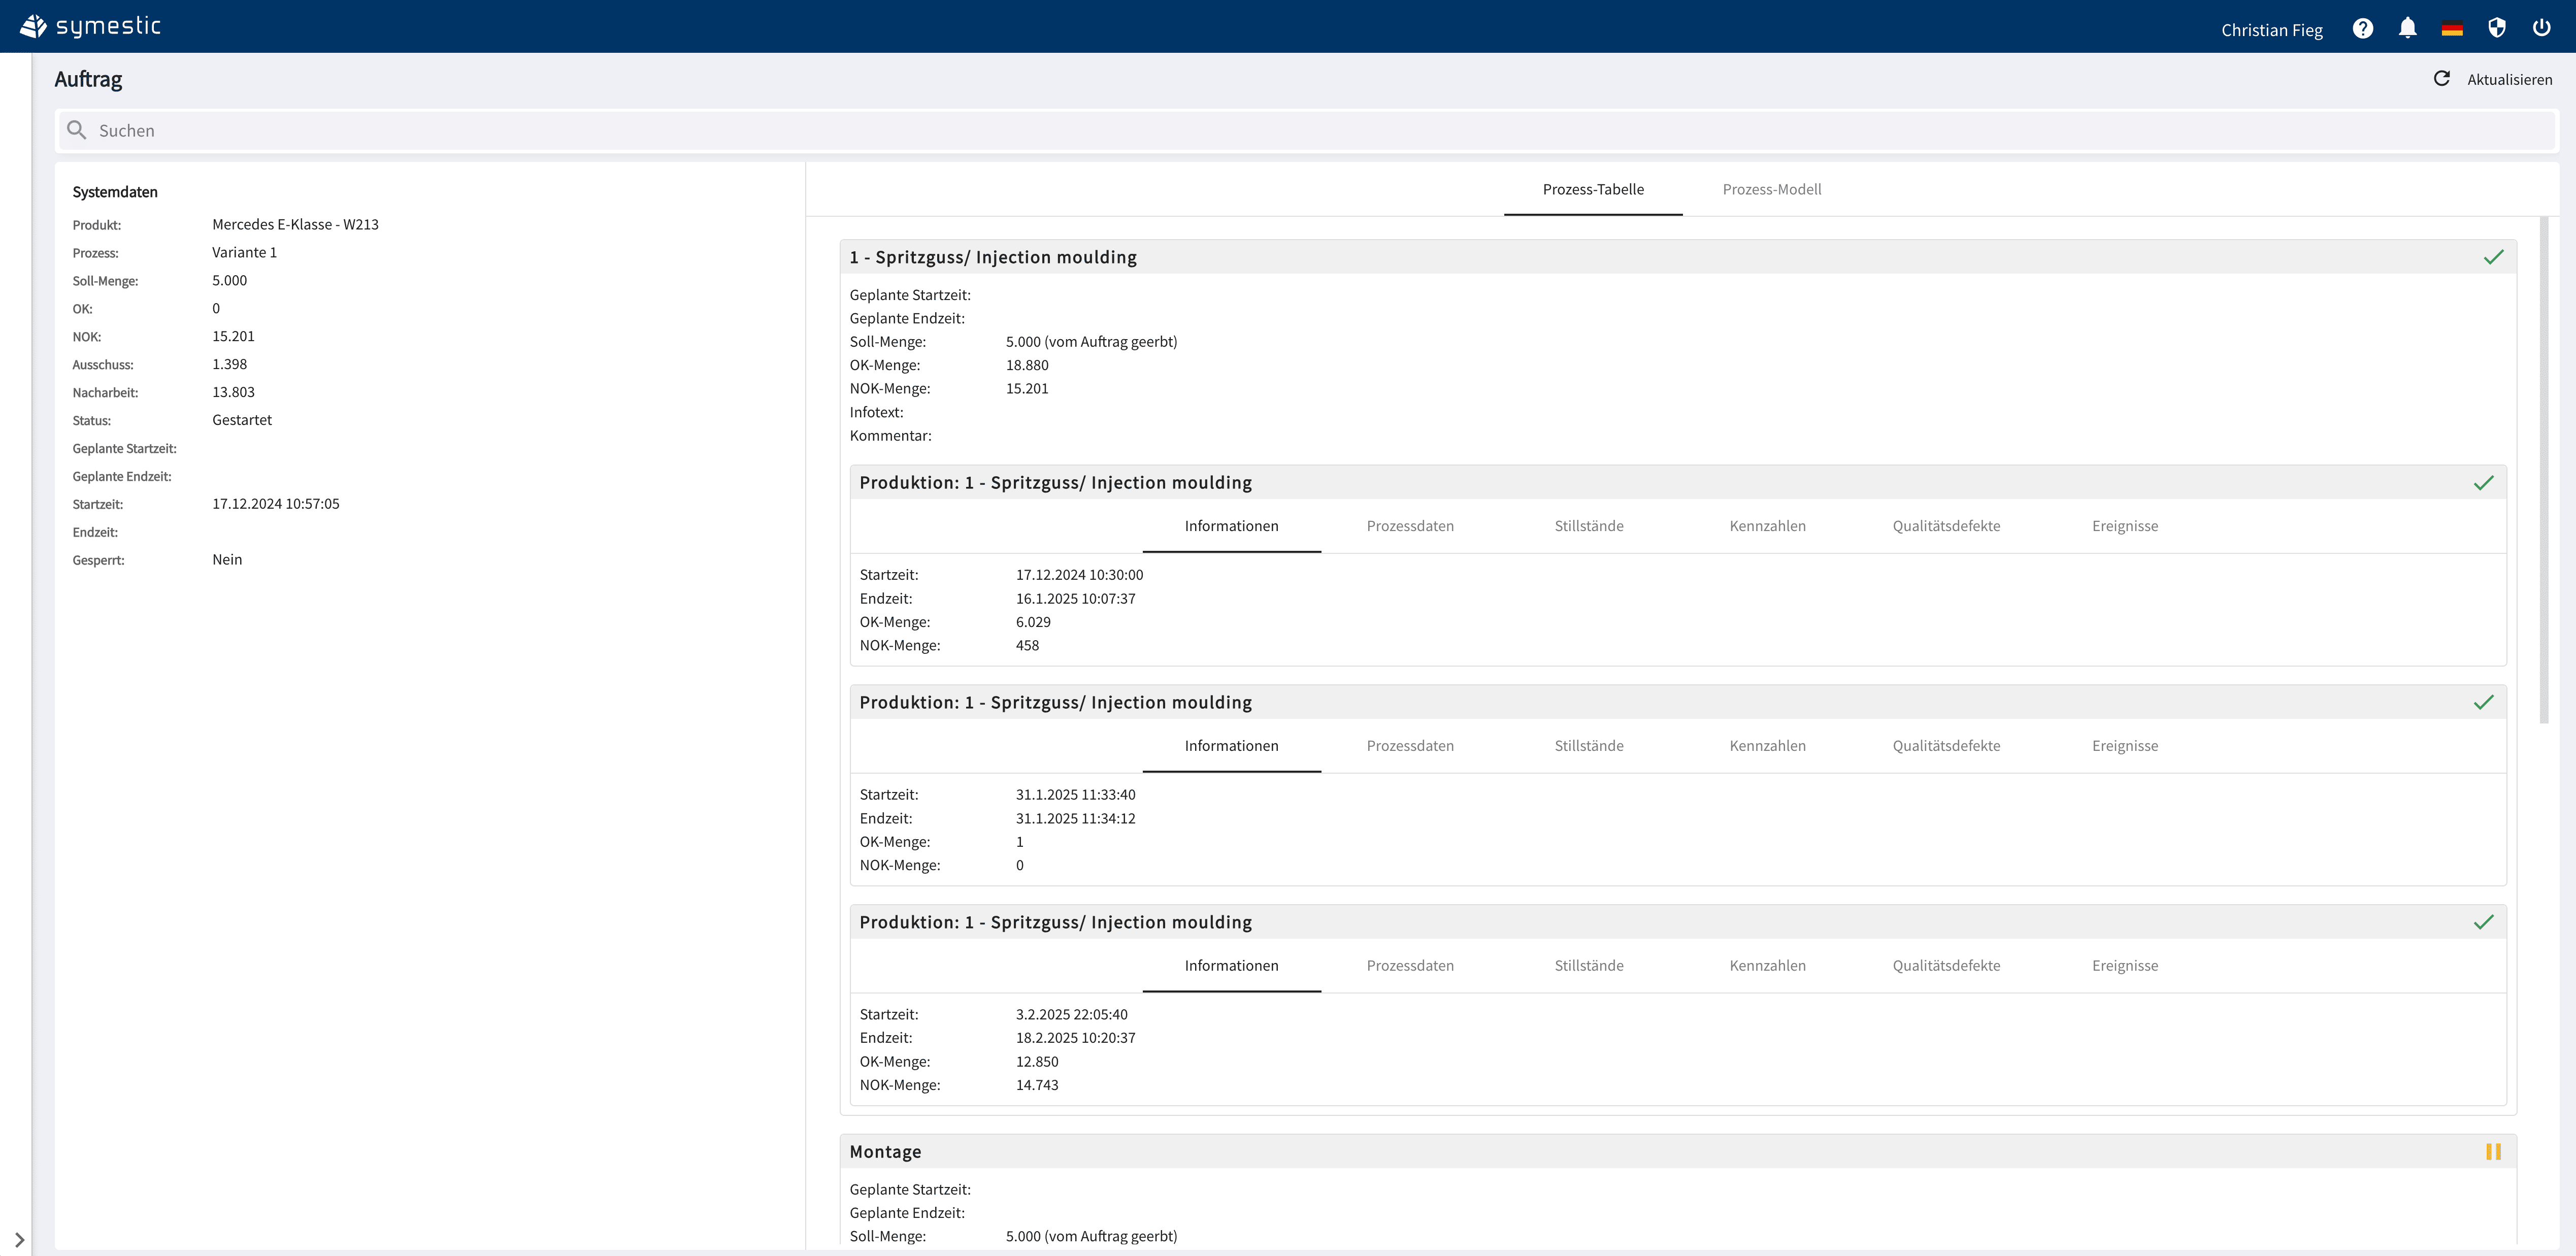Focus the Suchen search field
2576x1256 pixels.
point(1306,130)
